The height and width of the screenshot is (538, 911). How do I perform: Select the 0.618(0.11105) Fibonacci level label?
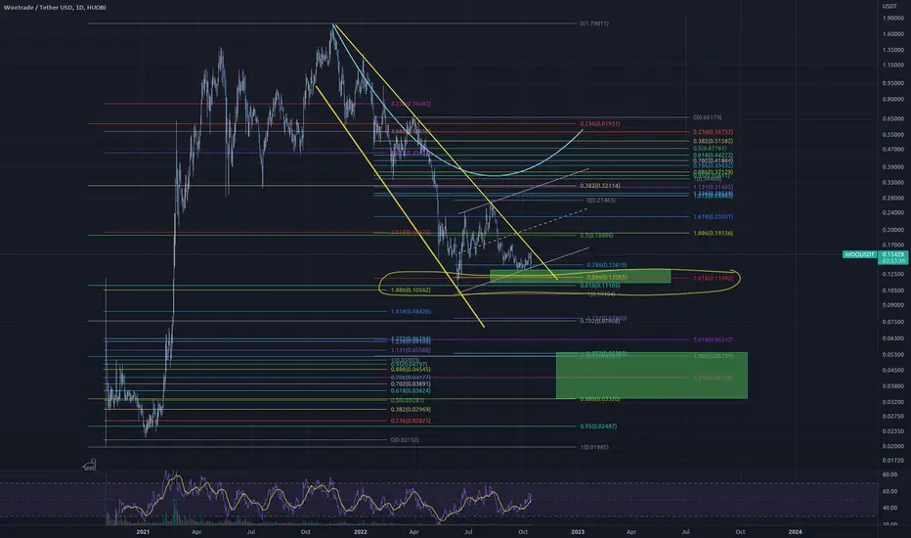click(x=599, y=286)
